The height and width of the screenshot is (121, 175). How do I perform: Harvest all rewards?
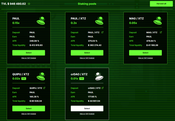(x=161, y=4)
